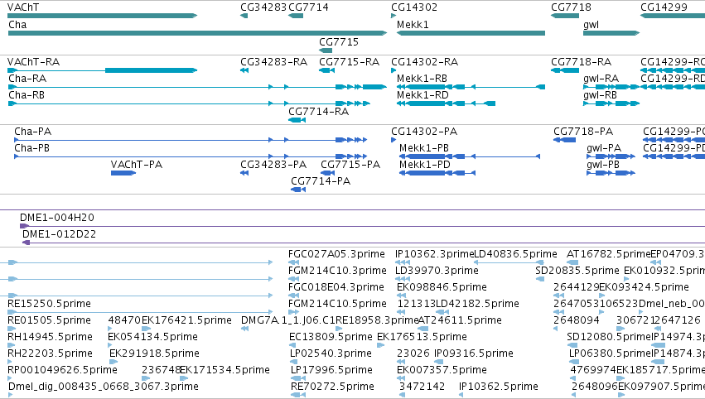Click the RP001049626.5prime EST label

[x=62, y=371]
